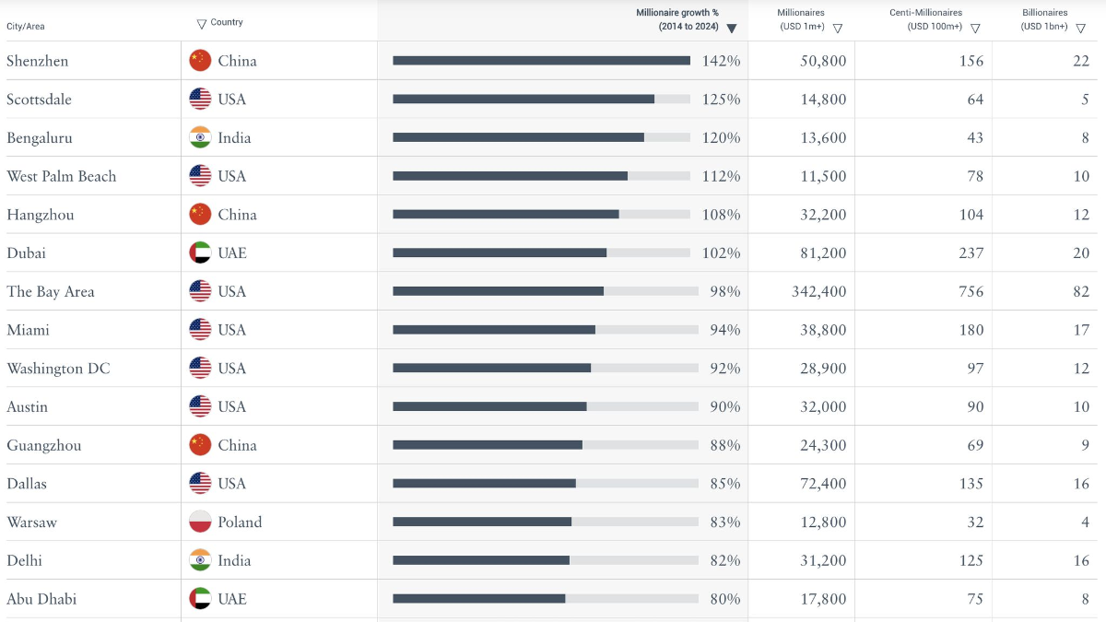Screen dimensions: 1106x622
Task: Click the UAE flag beside Abu Dhabi
Action: (200, 599)
